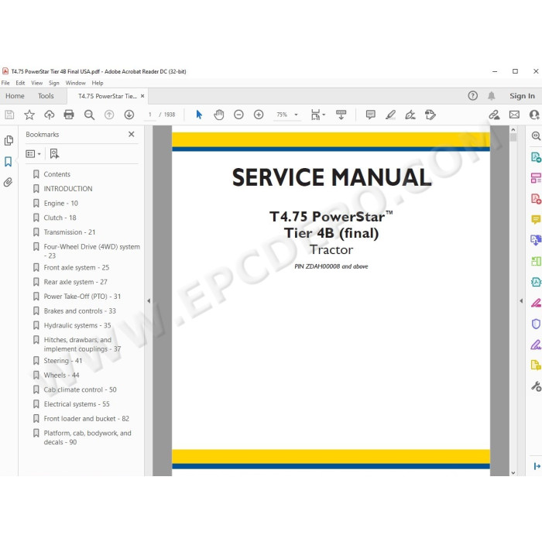Open the Help menu
Image resolution: width=542 pixels, height=542 pixels.
(x=98, y=83)
